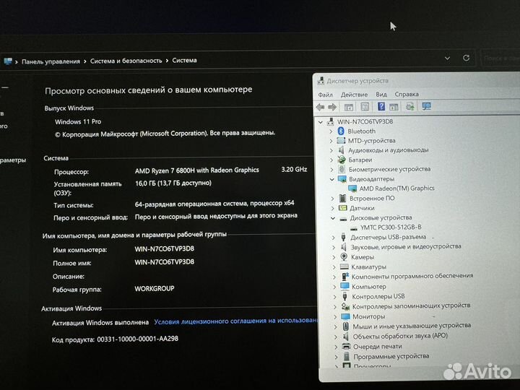The image size is (520, 390).
Task: Click the blue Help question-mark toolbar icon
Action: click(381, 106)
